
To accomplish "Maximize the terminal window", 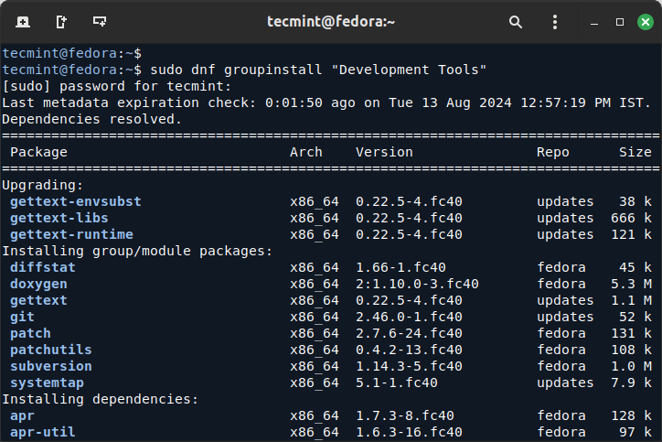I will pos(619,21).
